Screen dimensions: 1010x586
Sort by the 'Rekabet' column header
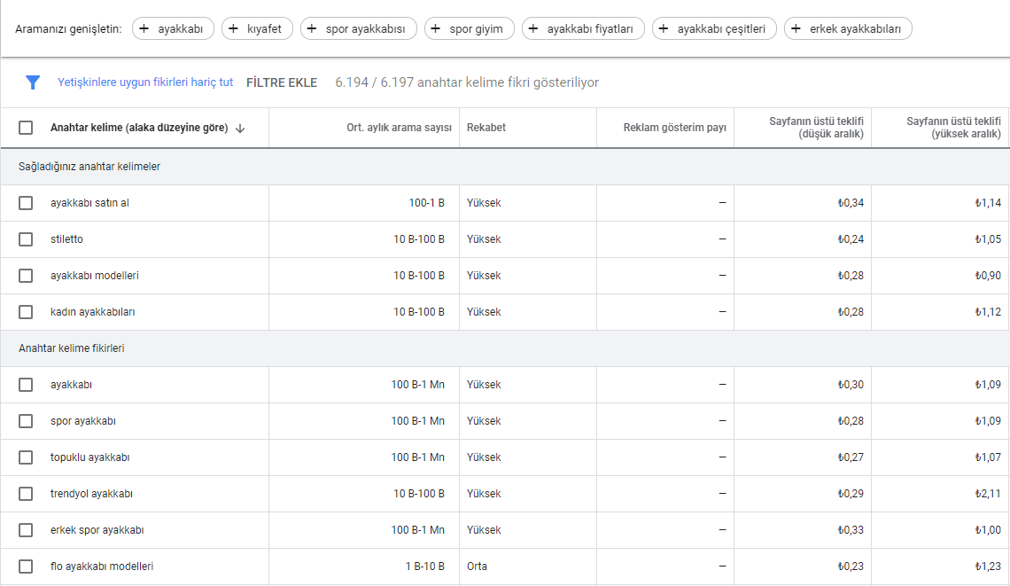[x=486, y=128]
